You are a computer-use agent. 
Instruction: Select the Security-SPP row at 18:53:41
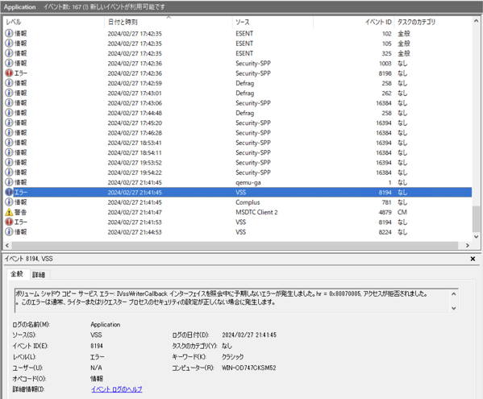pos(238,143)
